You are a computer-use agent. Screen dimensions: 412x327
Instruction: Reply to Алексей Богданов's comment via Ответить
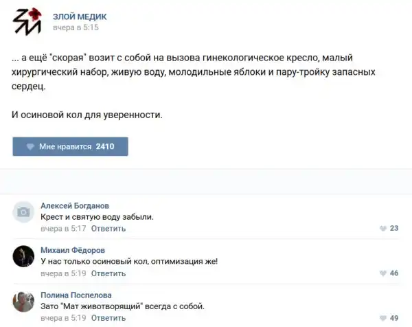(x=108, y=228)
